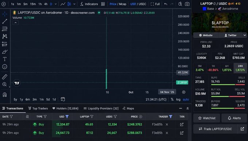Clear trader filter F3eB5b in first row
248x141 pixels.
[167, 124]
